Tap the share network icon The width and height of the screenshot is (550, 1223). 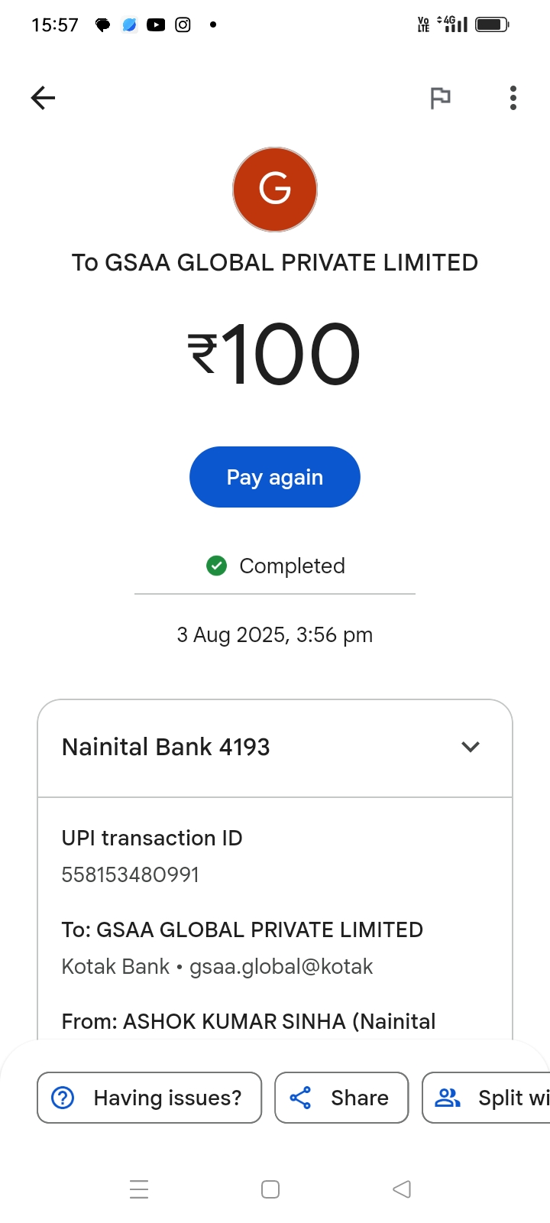[x=301, y=1098]
